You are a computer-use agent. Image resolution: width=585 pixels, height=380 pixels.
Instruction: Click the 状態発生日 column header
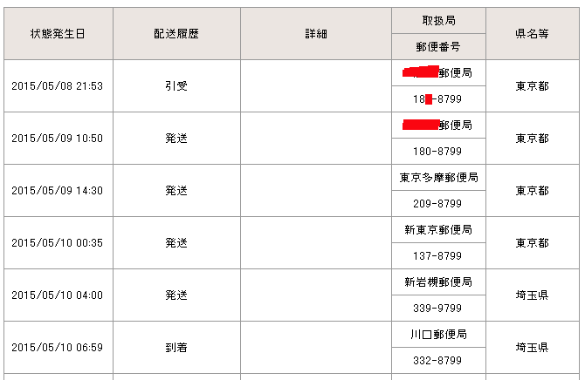[58, 33]
